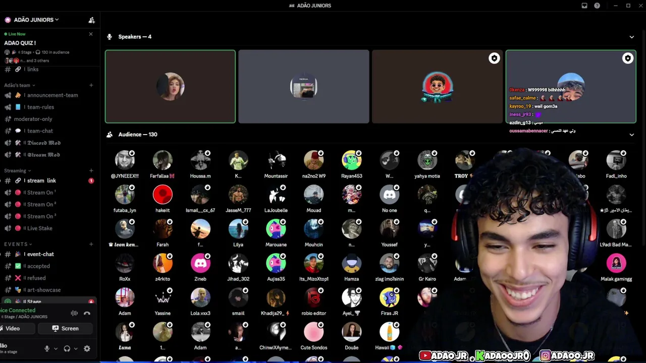Open audience member yahya motia's avatar
The width and height of the screenshot is (646, 363).
(x=427, y=160)
